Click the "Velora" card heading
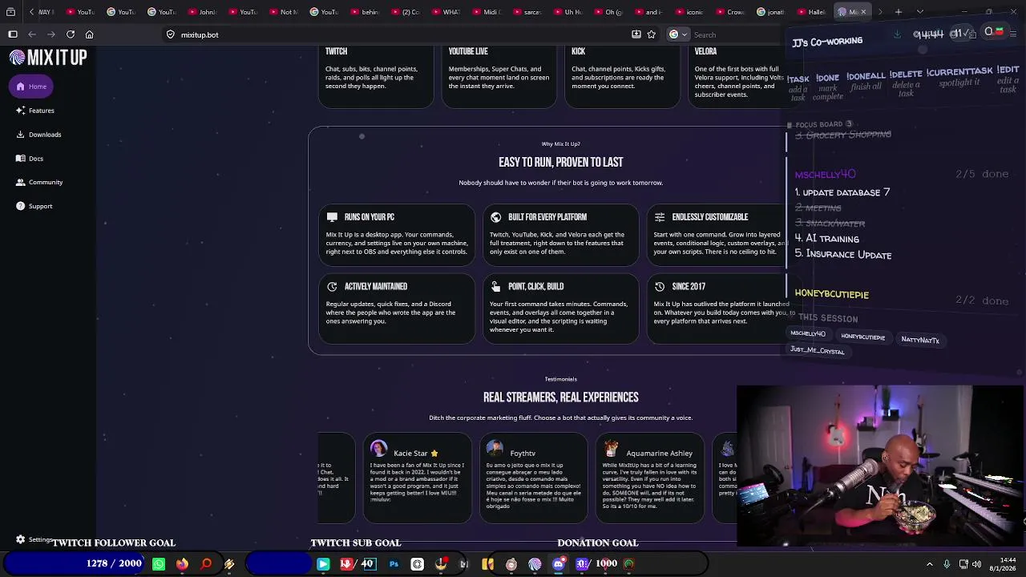This screenshot has width=1026, height=577. [705, 51]
